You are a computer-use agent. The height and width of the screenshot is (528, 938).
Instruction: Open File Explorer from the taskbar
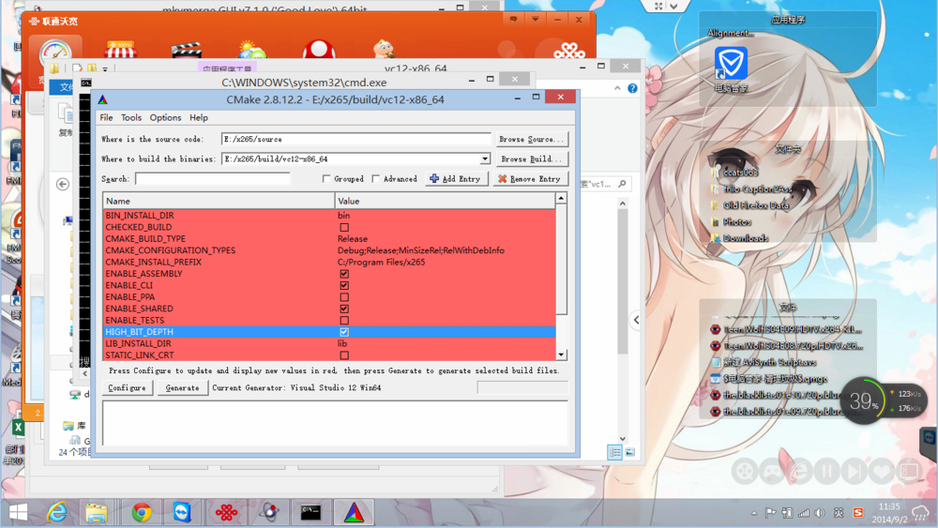(97, 512)
